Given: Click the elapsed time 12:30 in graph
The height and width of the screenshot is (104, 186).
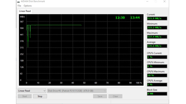Looking at the screenshot, I should (120, 18).
